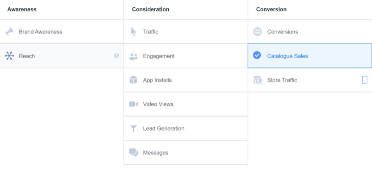Click the Consideration column heading
Viewport: 372px width, 173px height.
coord(151,9)
